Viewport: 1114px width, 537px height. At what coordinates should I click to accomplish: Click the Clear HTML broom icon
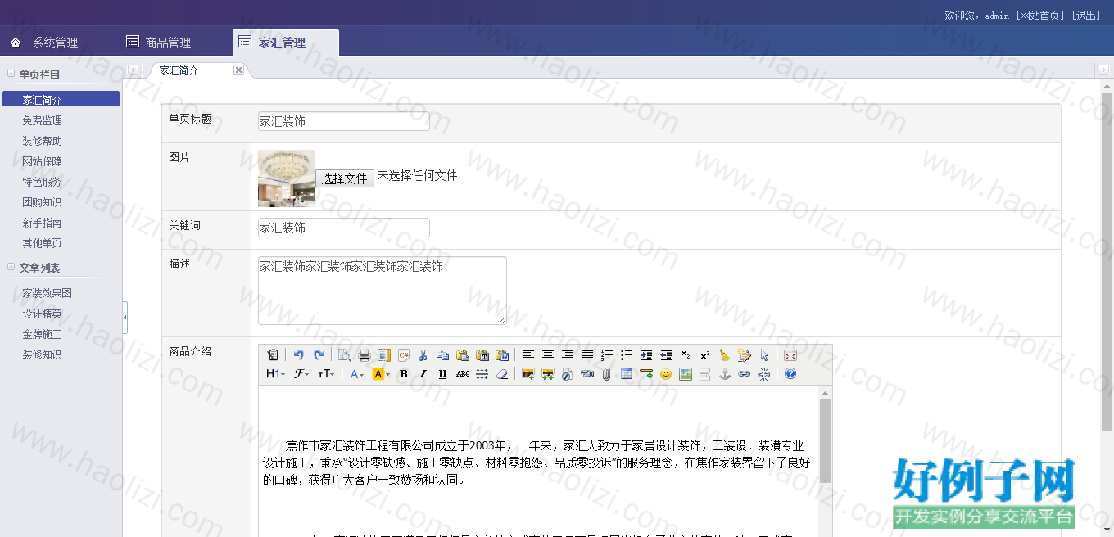click(x=725, y=355)
